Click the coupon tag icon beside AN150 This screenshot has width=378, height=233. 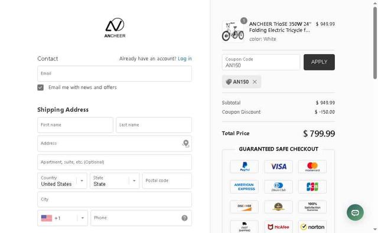click(229, 82)
